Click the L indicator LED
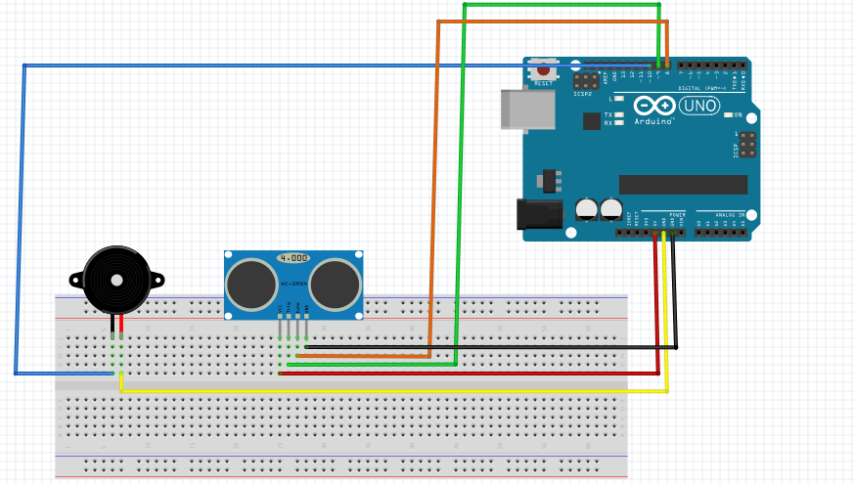Image resolution: width=854 pixels, height=484 pixels. [x=619, y=99]
